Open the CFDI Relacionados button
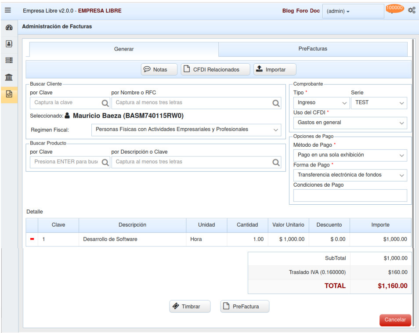Screen dimensions: 419x333 pos(215,69)
